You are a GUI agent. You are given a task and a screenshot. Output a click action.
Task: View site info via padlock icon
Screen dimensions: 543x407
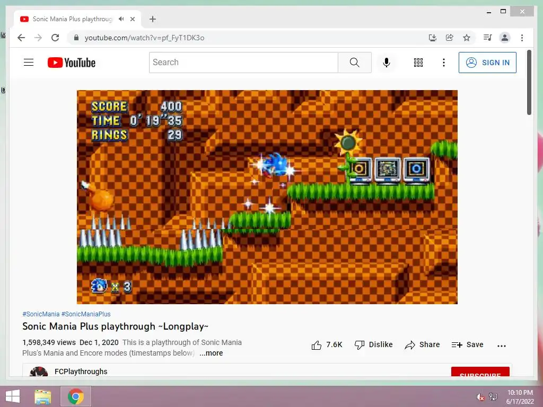(76, 38)
